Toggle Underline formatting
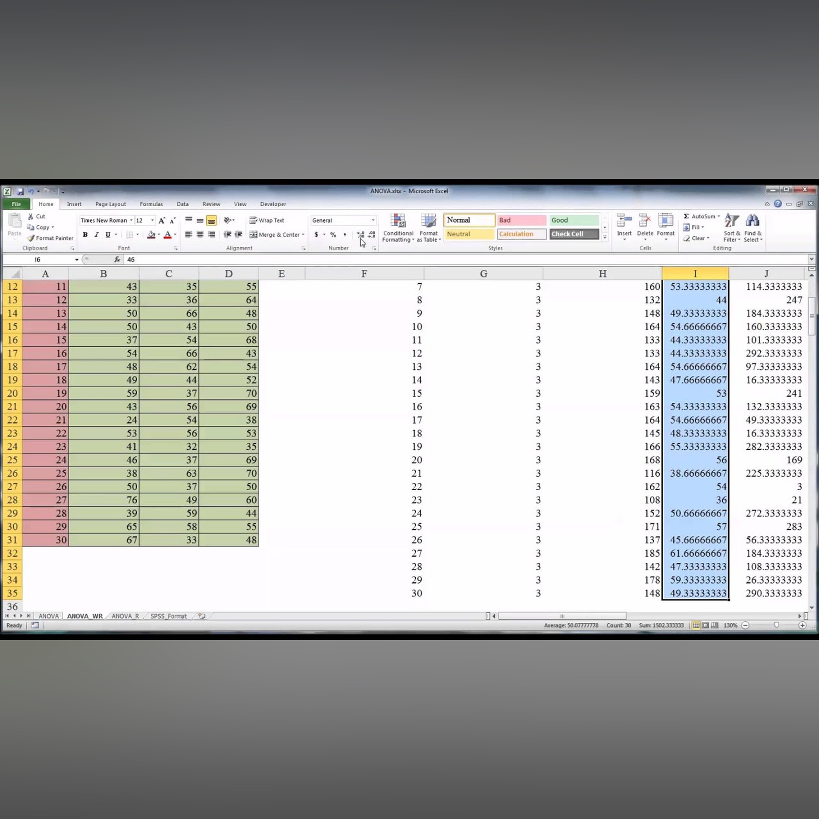The image size is (819, 819). (x=108, y=235)
